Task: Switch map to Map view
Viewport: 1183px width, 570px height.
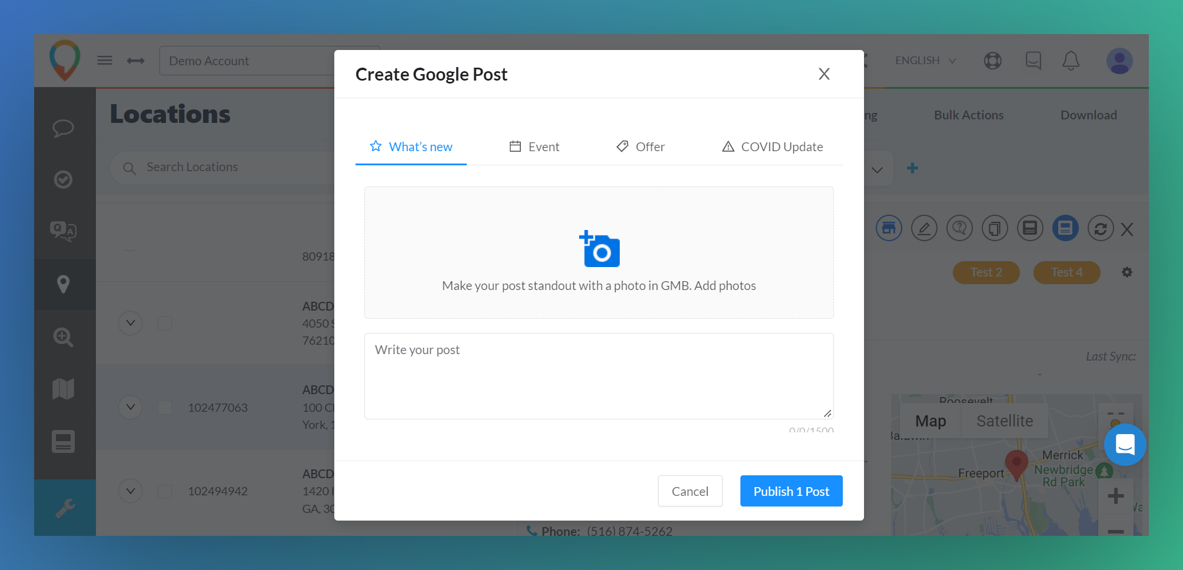Action: (931, 421)
